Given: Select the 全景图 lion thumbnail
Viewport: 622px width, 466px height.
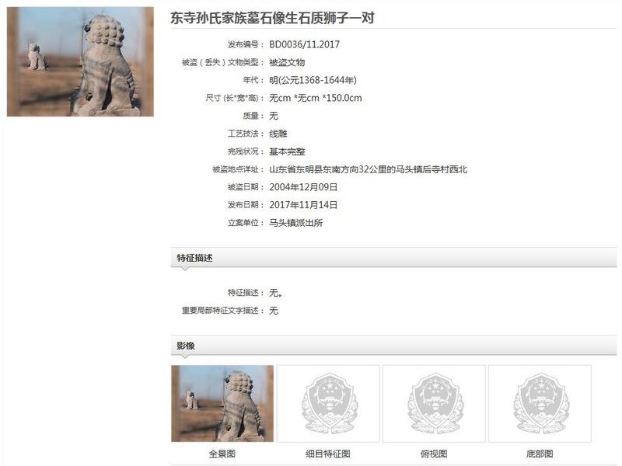Looking at the screenshot, I should (222, 403).
